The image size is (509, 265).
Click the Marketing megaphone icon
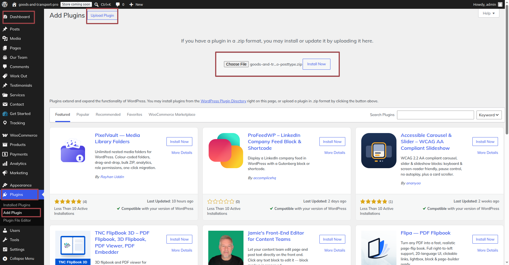5,173
